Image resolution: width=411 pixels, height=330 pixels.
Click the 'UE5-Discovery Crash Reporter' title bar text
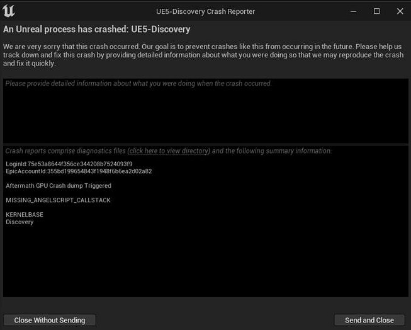coord(206,11)
